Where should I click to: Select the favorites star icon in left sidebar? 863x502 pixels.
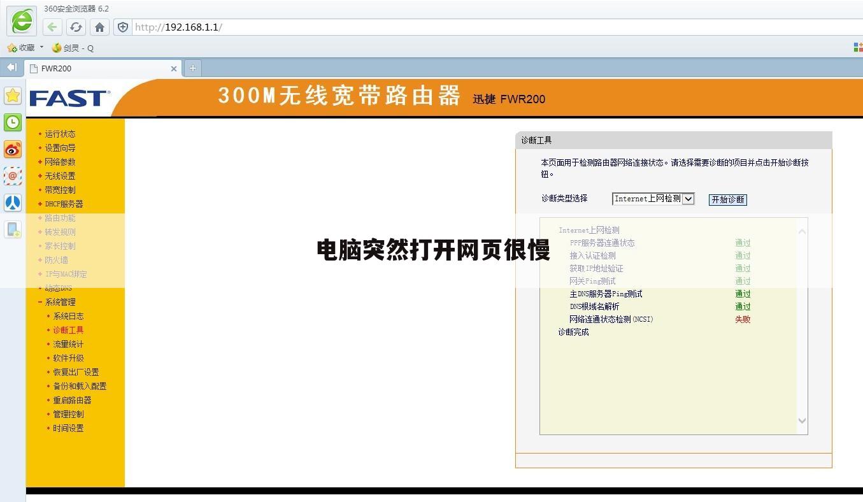pos(12,96)
